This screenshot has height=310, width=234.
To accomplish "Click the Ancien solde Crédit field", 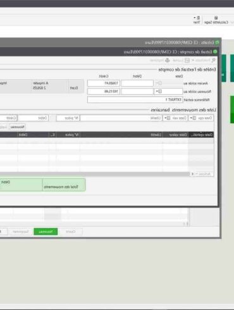I will pos(104,83).
